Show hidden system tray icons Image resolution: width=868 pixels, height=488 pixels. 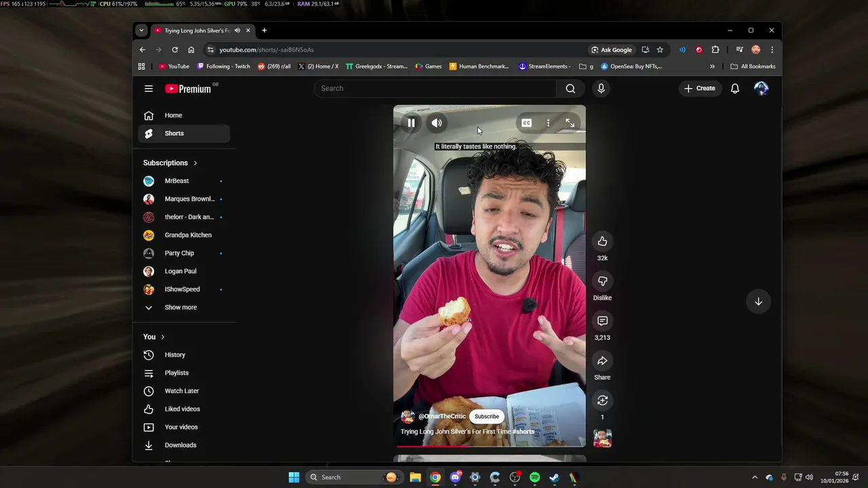click(755, 477)
